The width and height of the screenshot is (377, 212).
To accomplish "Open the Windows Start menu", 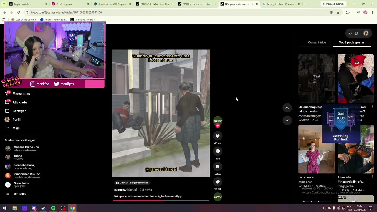I will click(x=5, y=208).
